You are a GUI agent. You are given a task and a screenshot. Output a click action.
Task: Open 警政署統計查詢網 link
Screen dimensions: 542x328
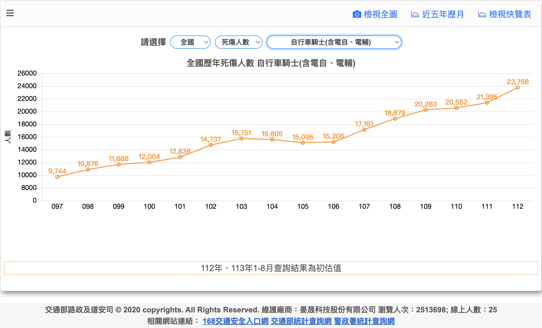tap(364, 321)
